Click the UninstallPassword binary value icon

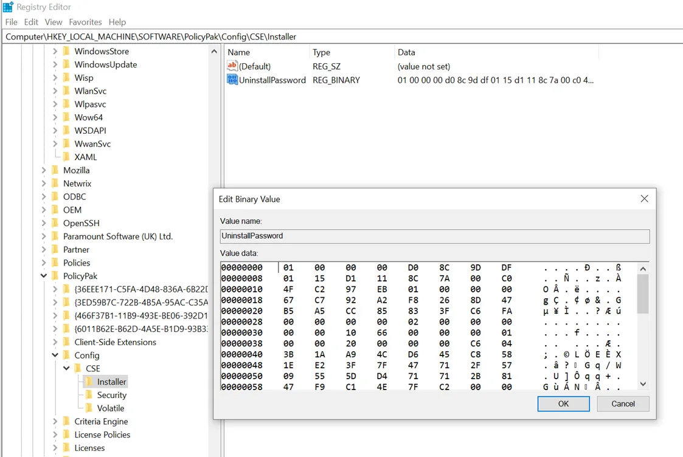click(x=232, y=80)
